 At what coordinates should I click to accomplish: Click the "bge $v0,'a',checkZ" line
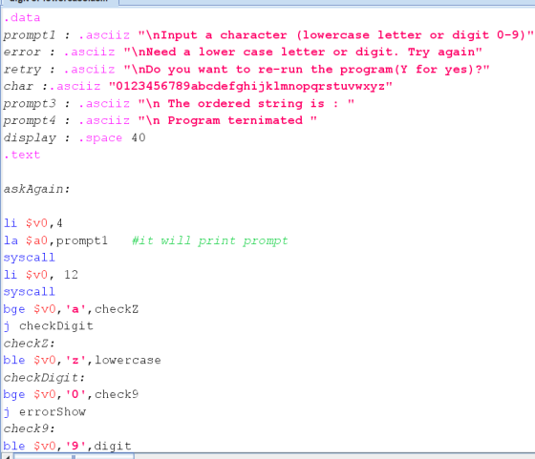(71, 309)
